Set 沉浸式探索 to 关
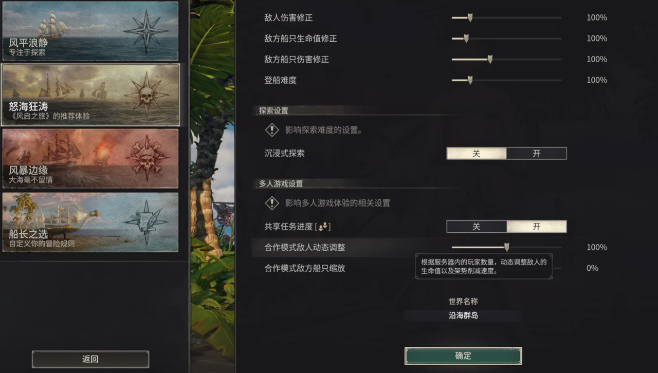Image resolution: width=658 pixels, height=373 pixels. click(477, 153)
